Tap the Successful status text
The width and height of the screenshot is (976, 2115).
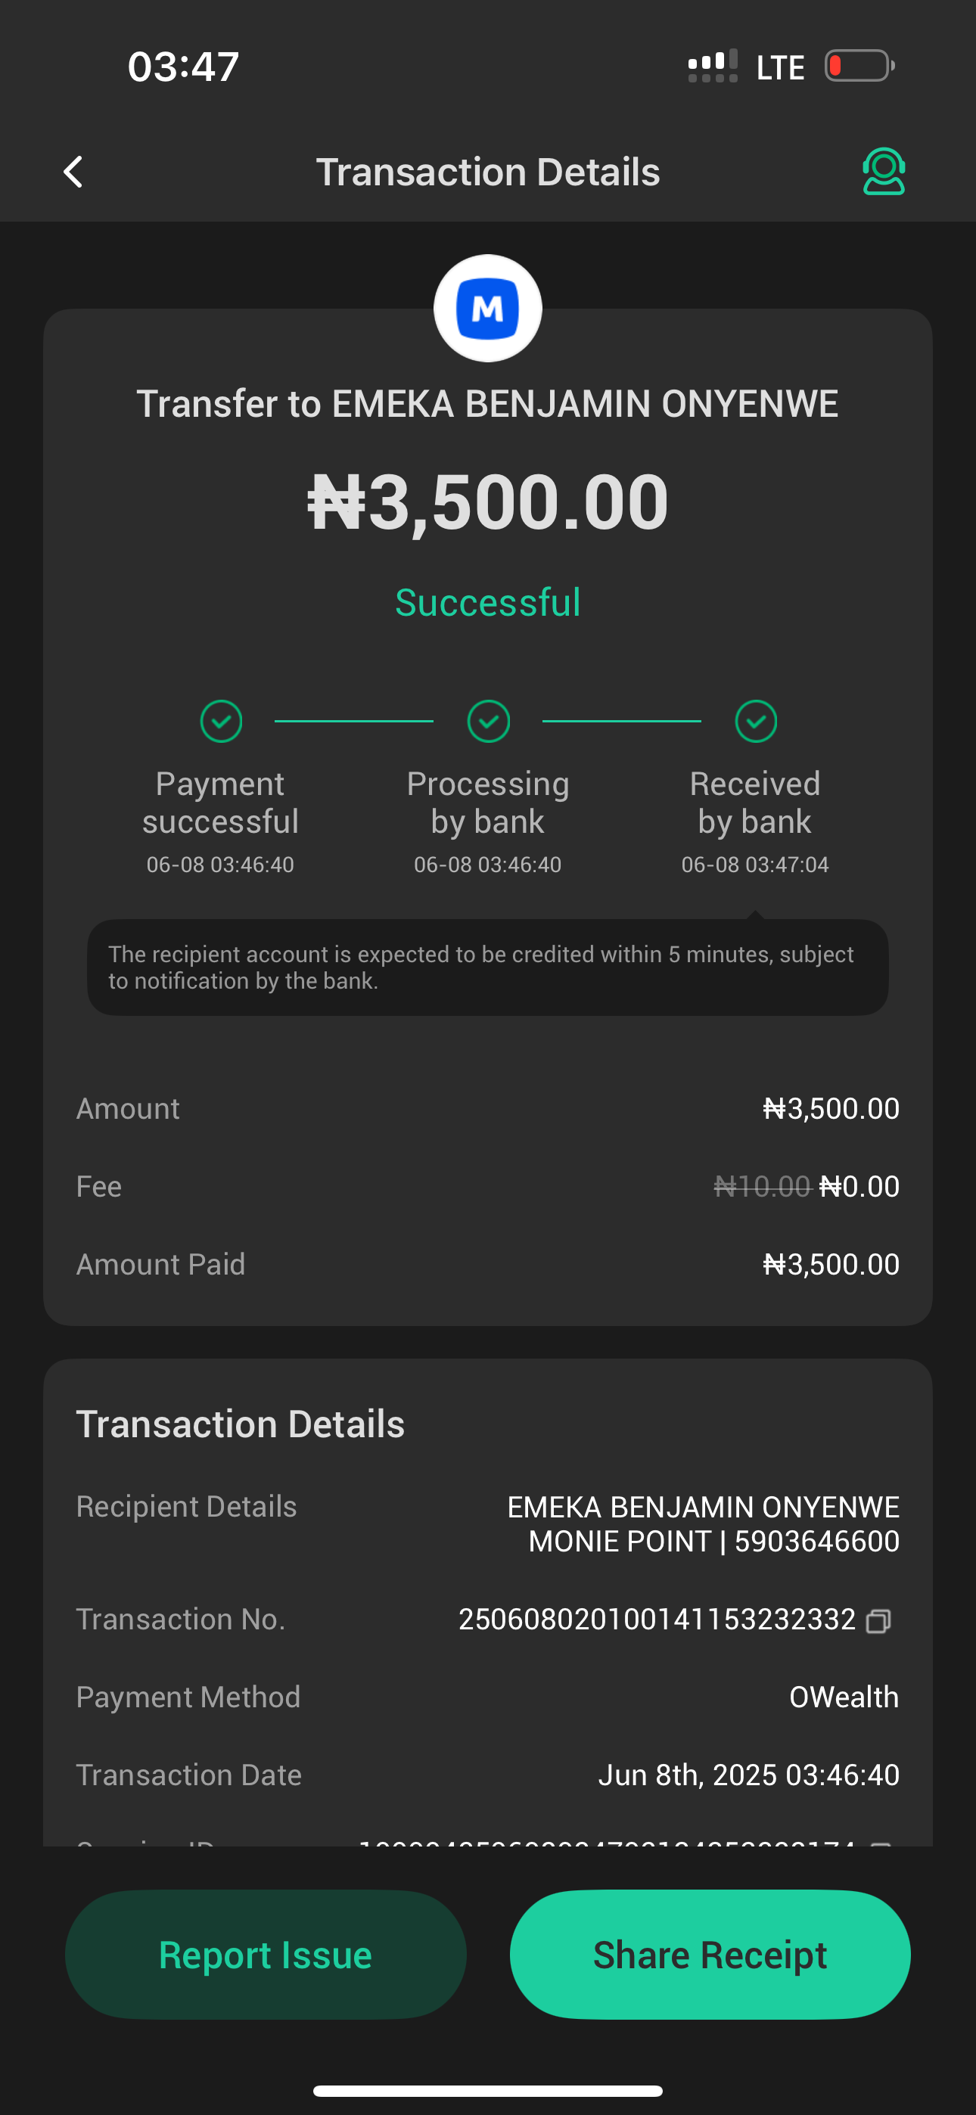tap(488, 602)
